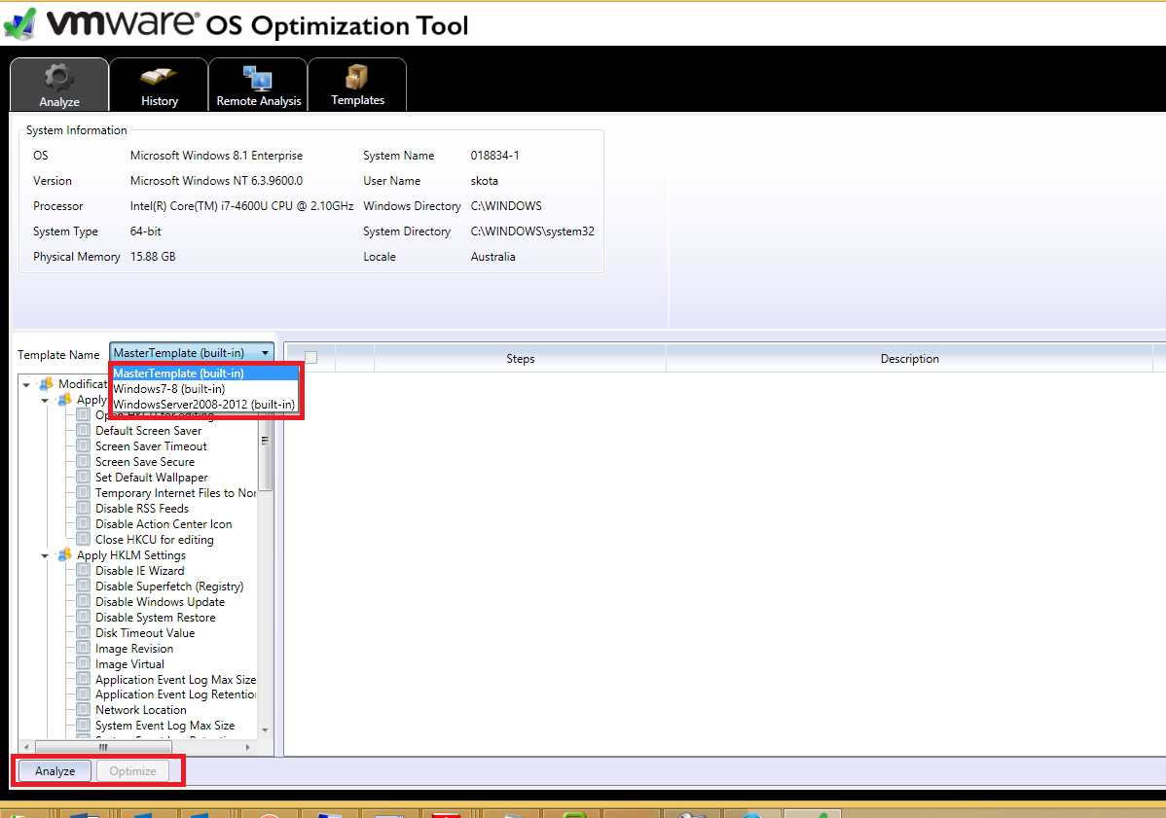
Task: Click the History tab book icon
Action: point(159,77)
